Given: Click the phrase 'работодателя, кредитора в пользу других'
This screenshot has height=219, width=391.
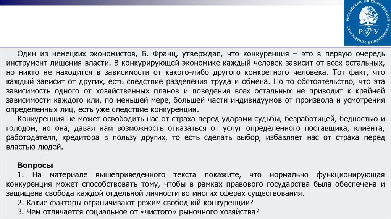Looking at the screenshot, I should [x=86, y=138].
